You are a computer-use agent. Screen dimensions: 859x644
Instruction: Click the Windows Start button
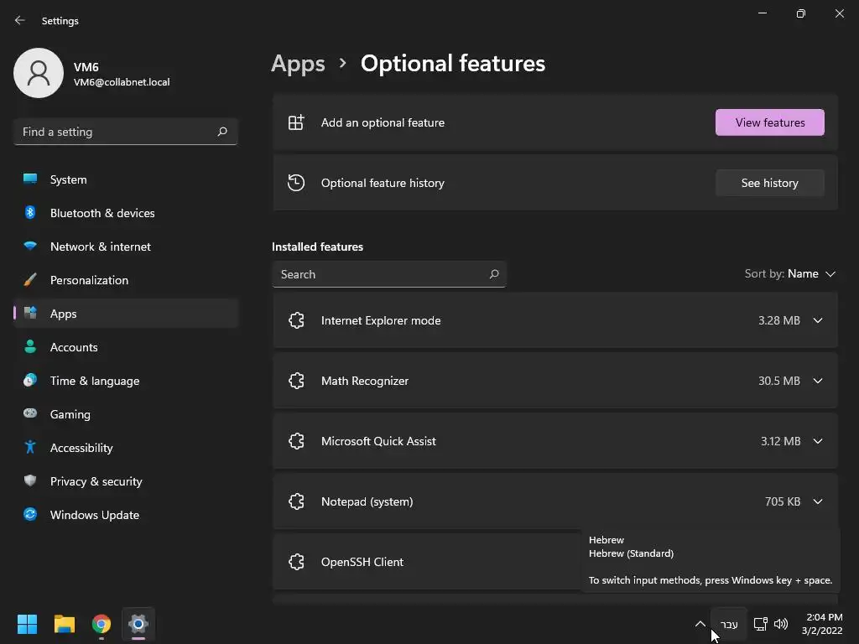(28, 624)
